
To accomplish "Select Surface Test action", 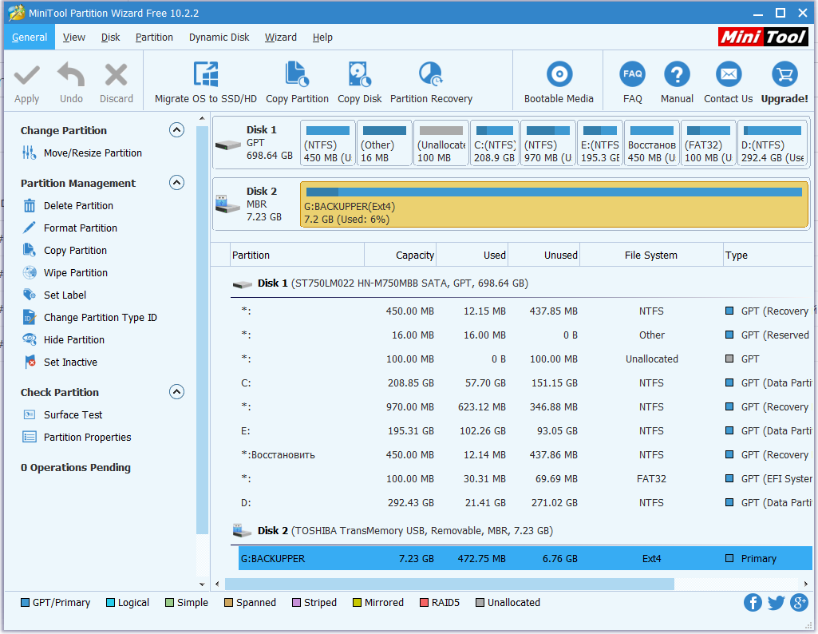I will click(x=73, y=415).
